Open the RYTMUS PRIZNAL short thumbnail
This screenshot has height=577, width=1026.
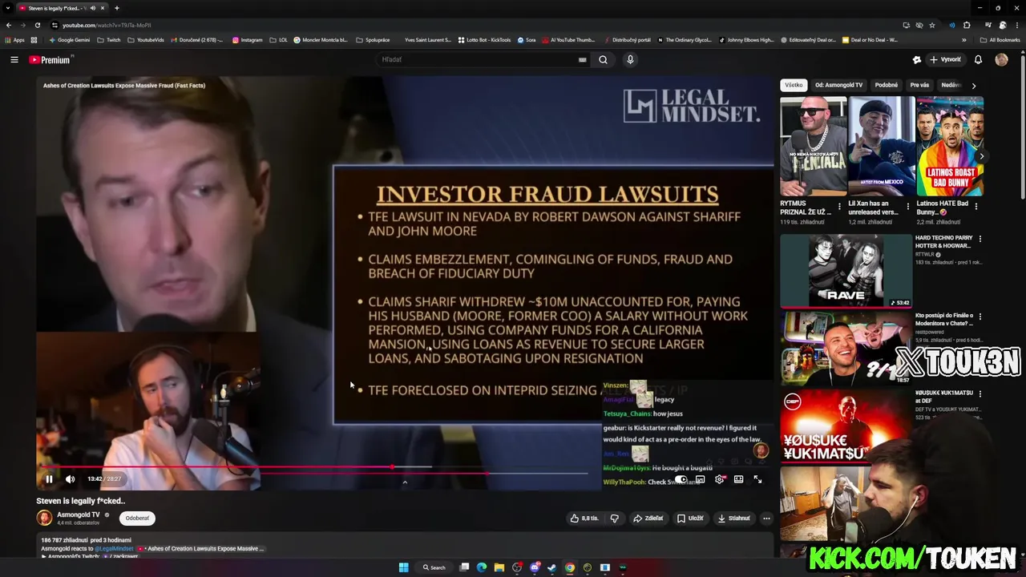[x=813, y=146]
